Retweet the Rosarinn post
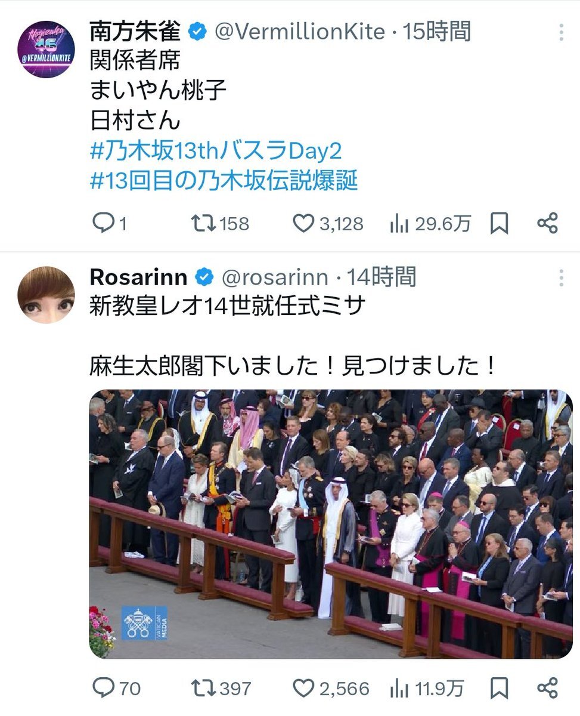580x716 pixels. coord(221,689)
